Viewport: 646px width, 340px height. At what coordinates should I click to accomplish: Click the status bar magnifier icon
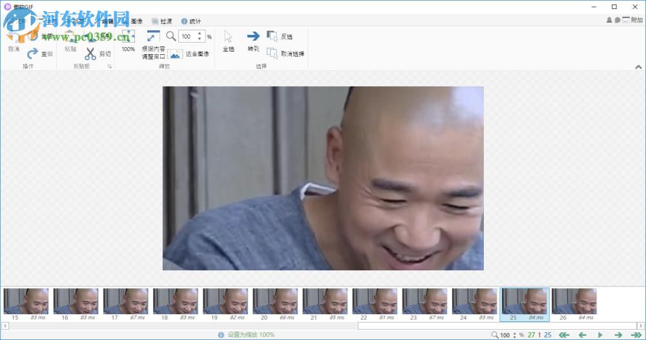click(x=495, y=335)
